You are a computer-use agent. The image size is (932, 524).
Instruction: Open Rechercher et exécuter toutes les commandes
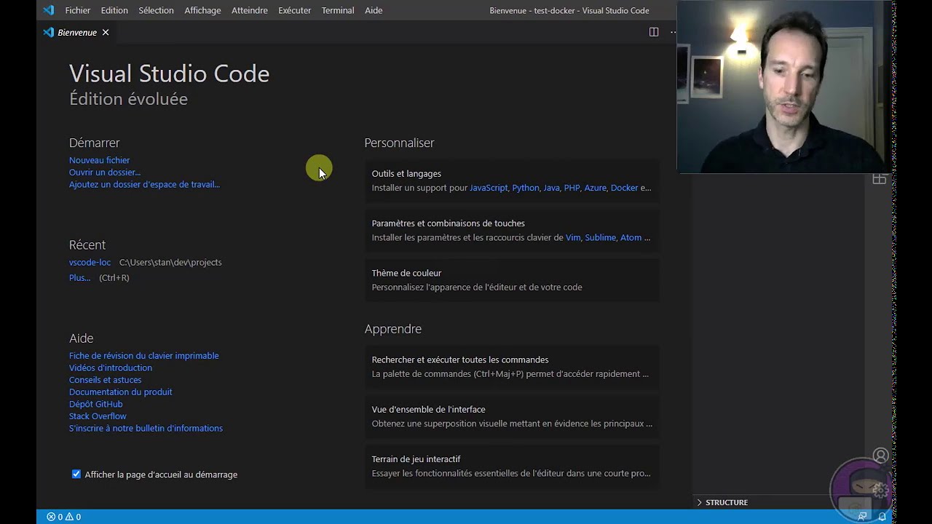(512, 367)
